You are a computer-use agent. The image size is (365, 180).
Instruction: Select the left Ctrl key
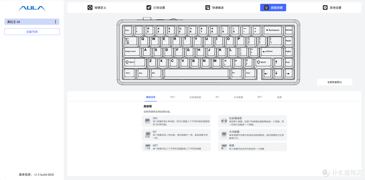(x=129, y=73)
